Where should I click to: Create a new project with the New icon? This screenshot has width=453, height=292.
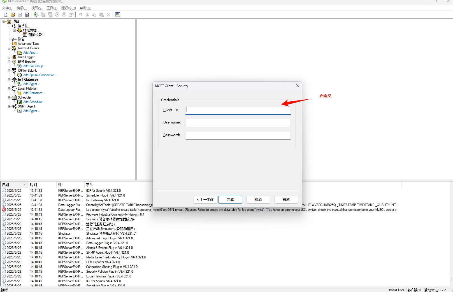click(5, 14)
